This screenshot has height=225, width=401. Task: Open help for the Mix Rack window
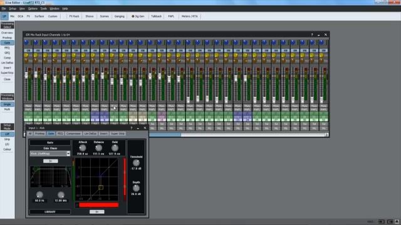[312, 35]
